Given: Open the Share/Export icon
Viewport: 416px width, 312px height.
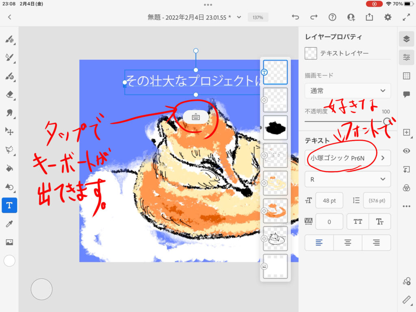Looking at the screenshot, I should [x=369, y=17].
